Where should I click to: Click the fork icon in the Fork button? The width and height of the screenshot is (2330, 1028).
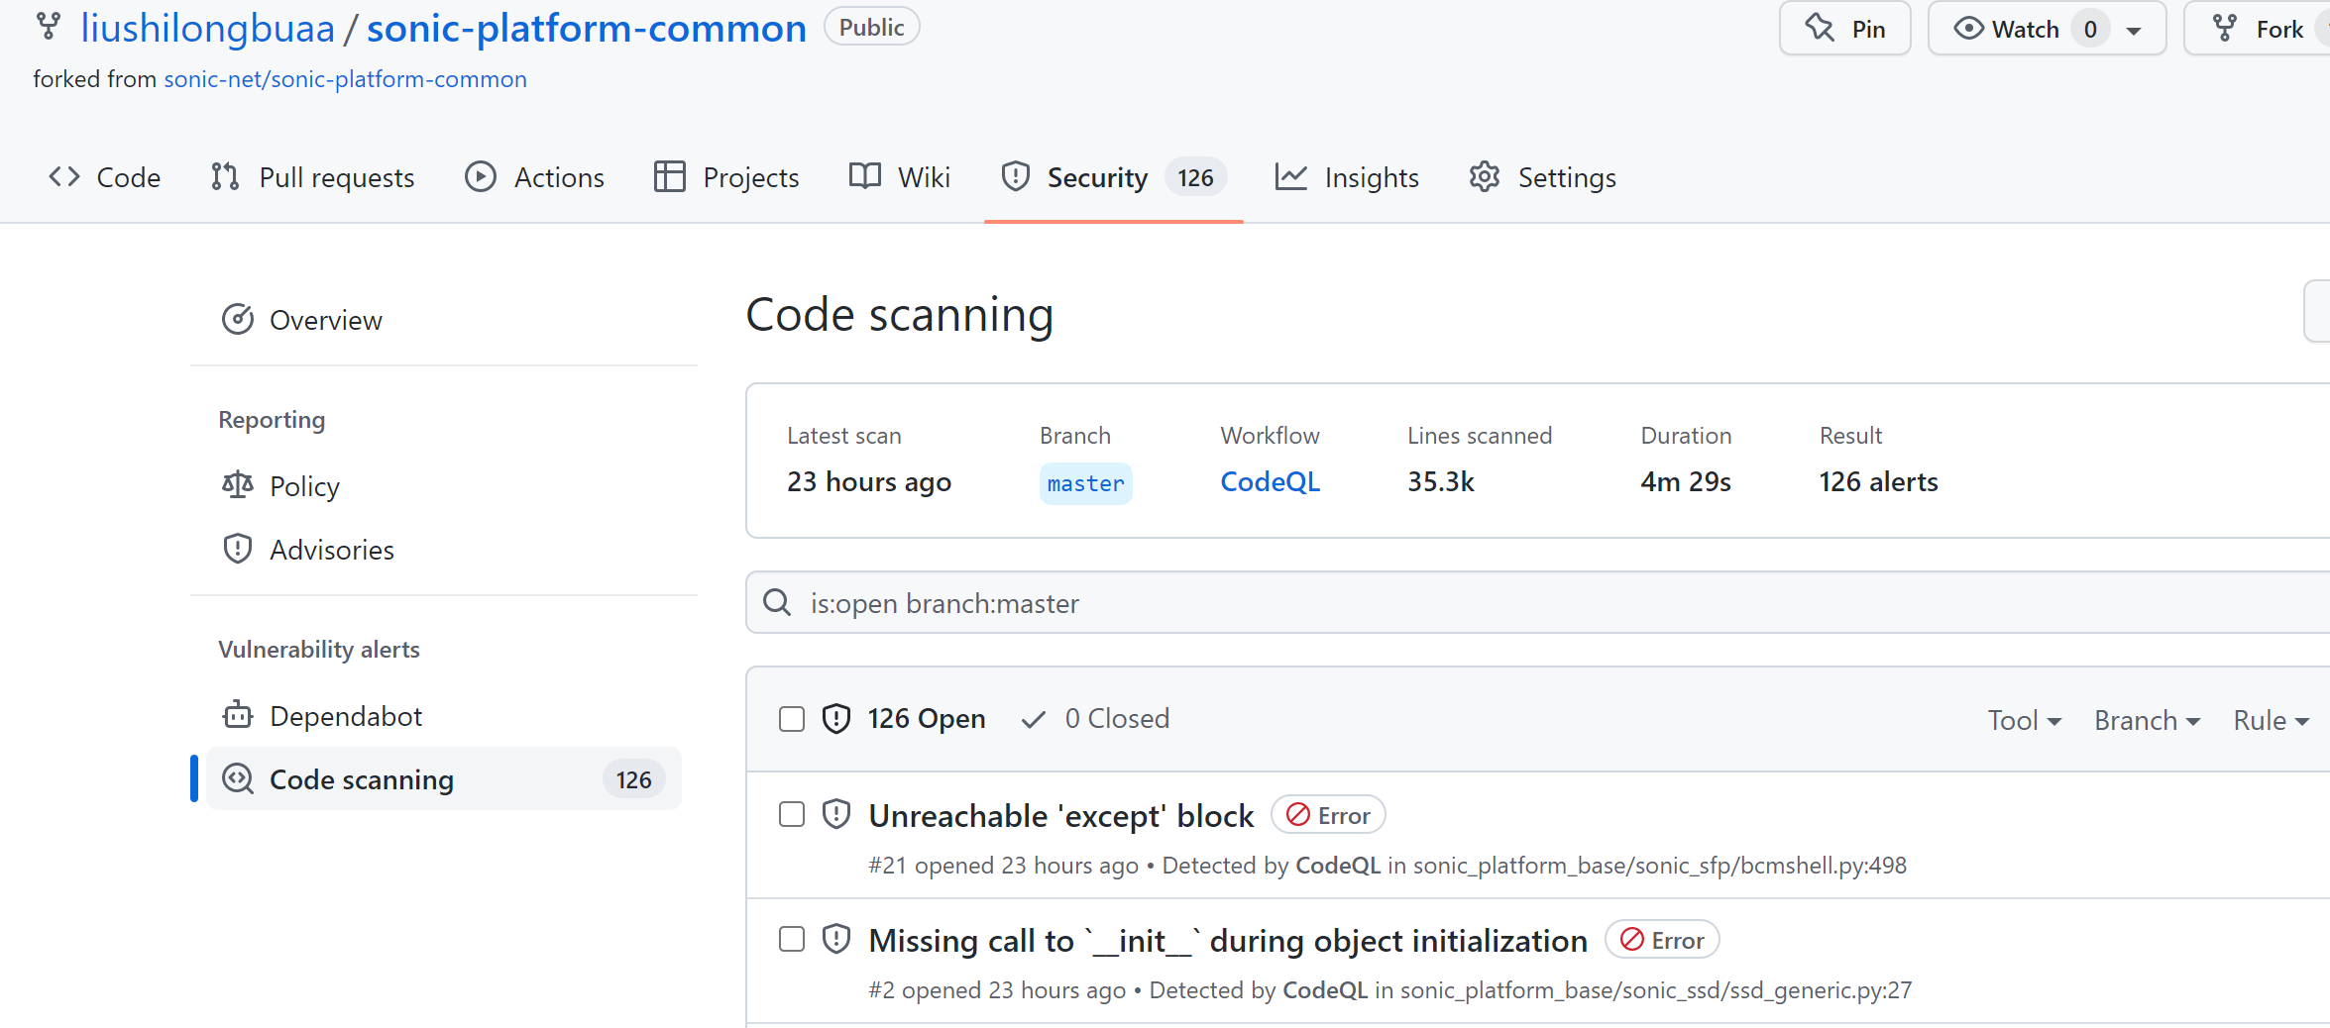(x=2225, y=29)
